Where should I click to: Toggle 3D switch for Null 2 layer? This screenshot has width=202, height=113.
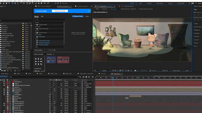click(61, 83)
